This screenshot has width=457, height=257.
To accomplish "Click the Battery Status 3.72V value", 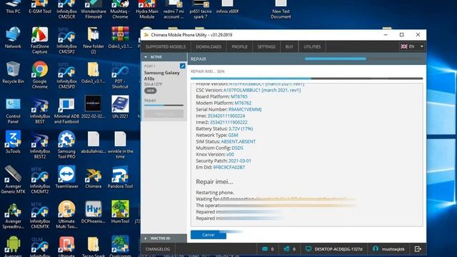I will click(241, 128).
